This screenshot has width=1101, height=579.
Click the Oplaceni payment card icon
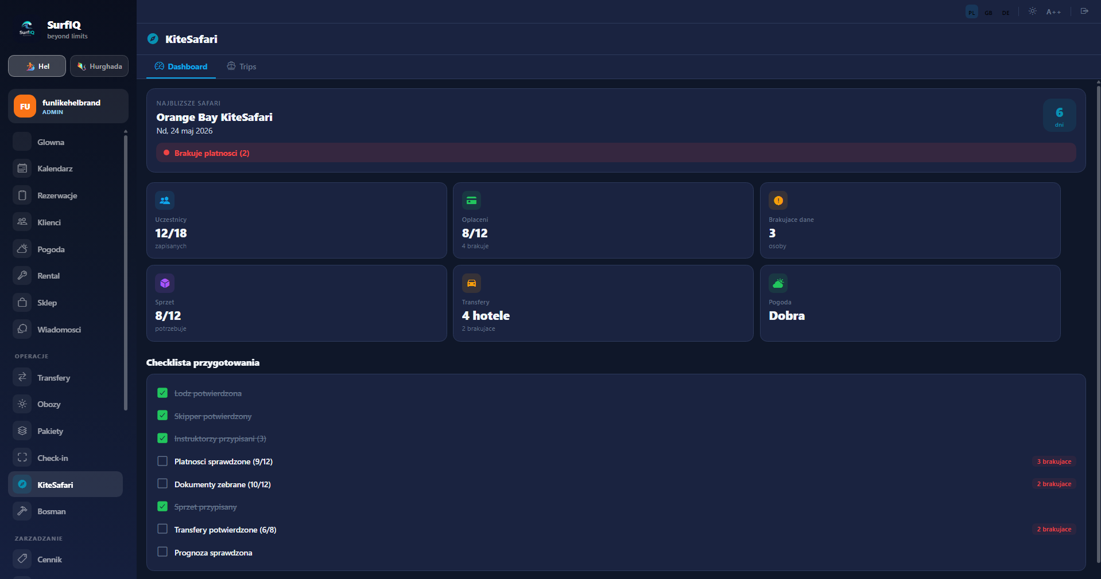click(x=471, y=201)
